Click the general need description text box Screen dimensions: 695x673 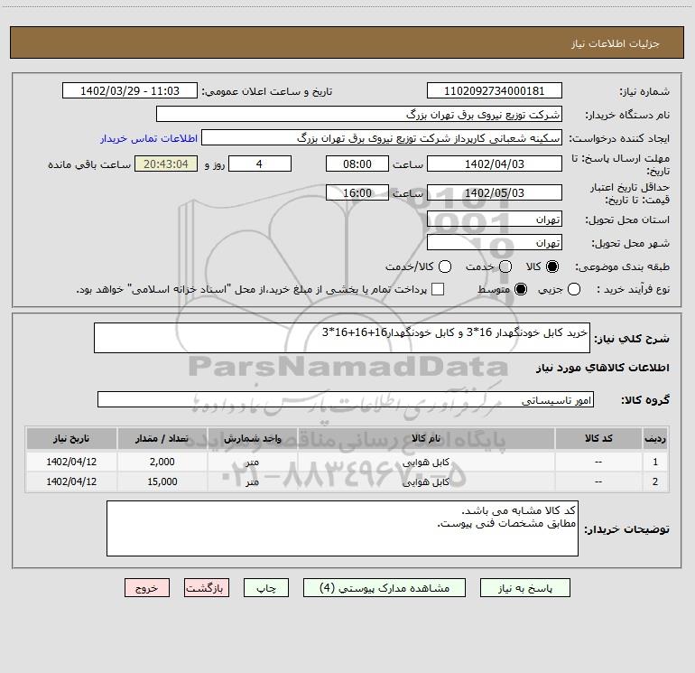[342, 338]
